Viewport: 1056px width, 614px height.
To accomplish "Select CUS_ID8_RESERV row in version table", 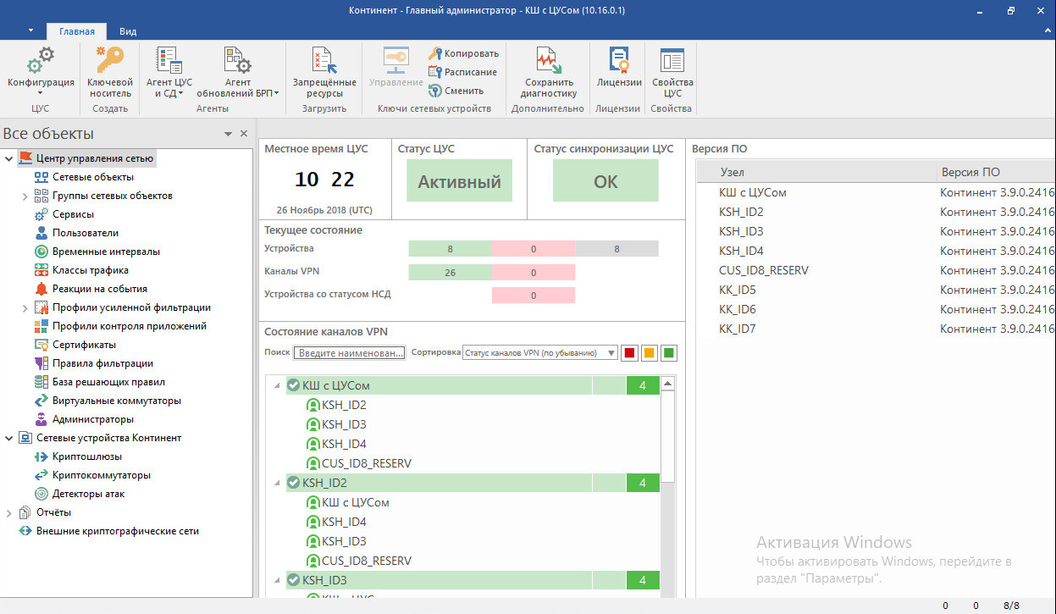I will point(876,270).
